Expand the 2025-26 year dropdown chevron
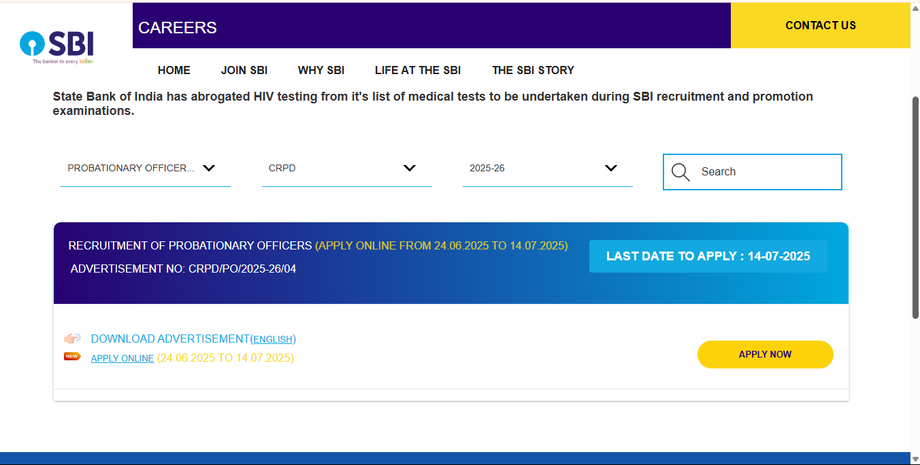The height and width of the screenshot is (465, 920). tap(611, 168)
